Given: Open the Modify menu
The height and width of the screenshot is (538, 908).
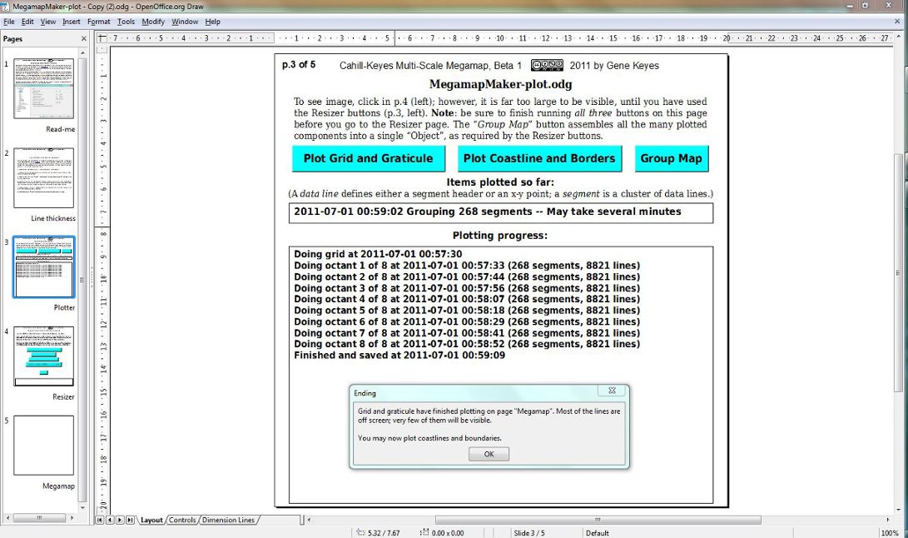Looking at the screenshot, I should (153, 22).
